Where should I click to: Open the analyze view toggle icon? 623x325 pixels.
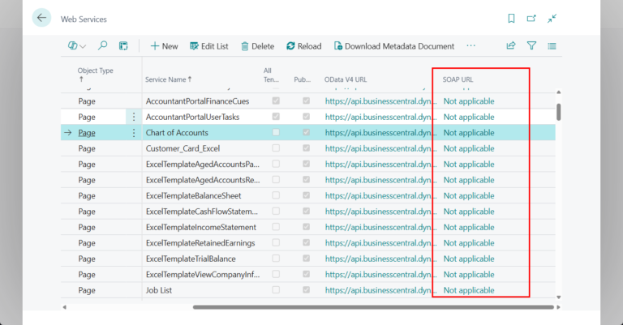(123, 46)
